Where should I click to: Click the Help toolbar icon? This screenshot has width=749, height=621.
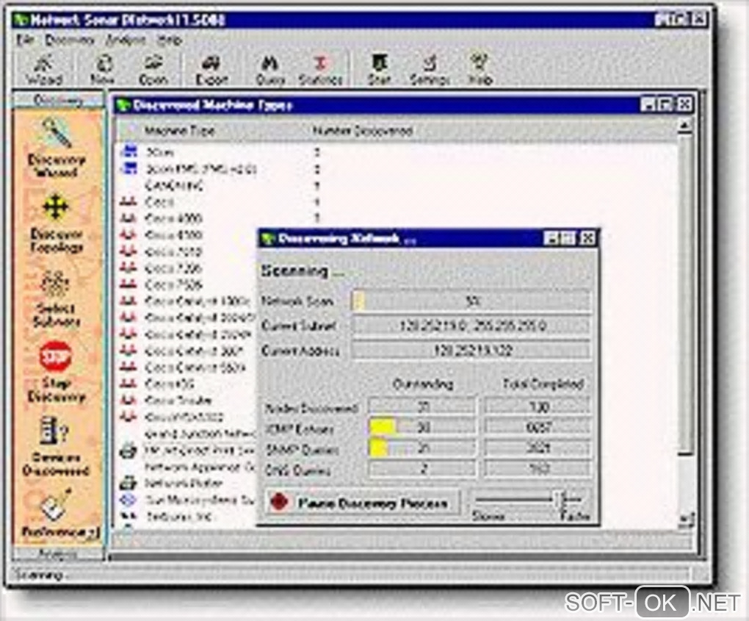(480, 70)
